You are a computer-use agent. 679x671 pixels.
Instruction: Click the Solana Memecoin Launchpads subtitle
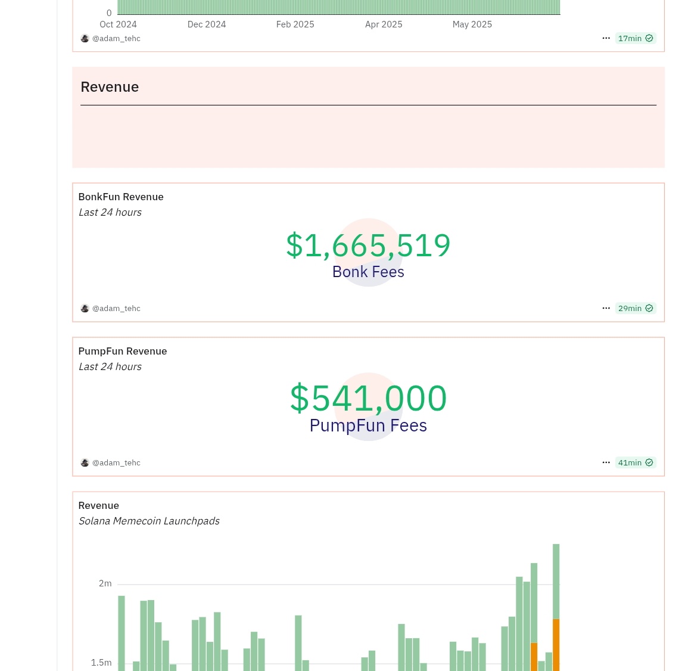tap(149, 521)
